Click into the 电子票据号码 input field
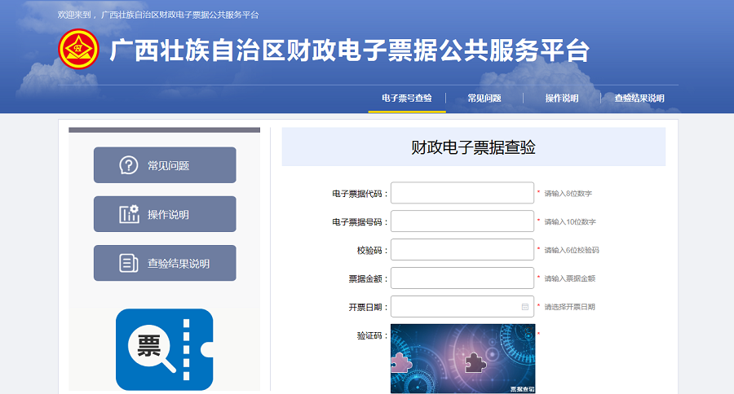This screenshot has height=394, width=734. 462,221
